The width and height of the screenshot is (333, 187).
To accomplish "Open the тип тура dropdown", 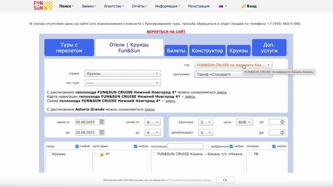I will (x=123, y=83).
